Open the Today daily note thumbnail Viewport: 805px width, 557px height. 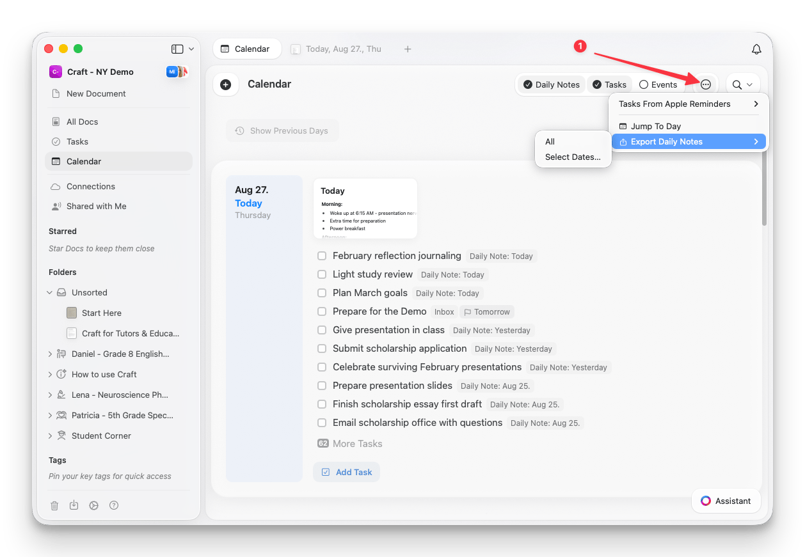pos(365,208)
